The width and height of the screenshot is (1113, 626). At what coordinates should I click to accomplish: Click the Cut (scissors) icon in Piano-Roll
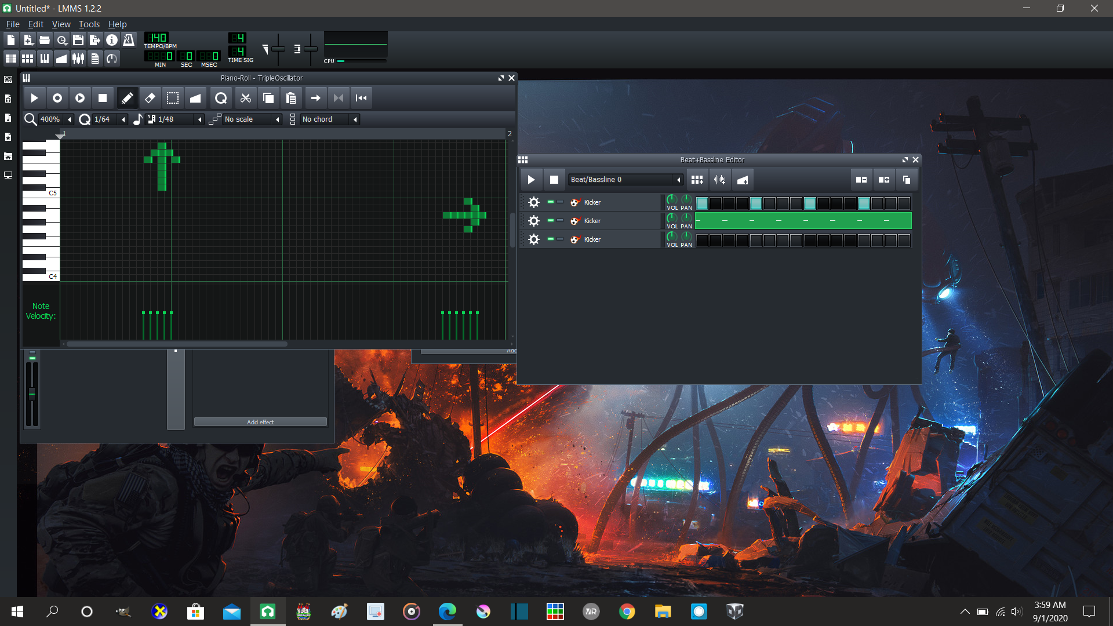[246, 98]
